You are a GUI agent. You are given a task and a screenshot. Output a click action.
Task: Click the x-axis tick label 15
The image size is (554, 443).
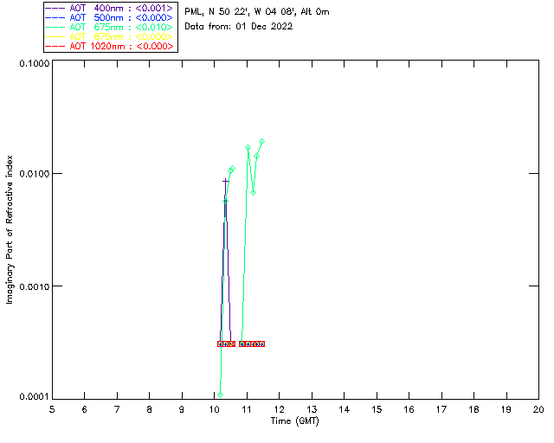click(x=377, y=409)
